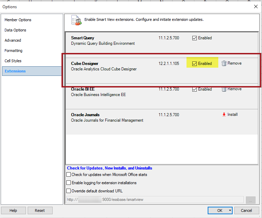The image size is (262, 218).
Task: Click the extensions header icon
Action: click(x=77, y=20)
